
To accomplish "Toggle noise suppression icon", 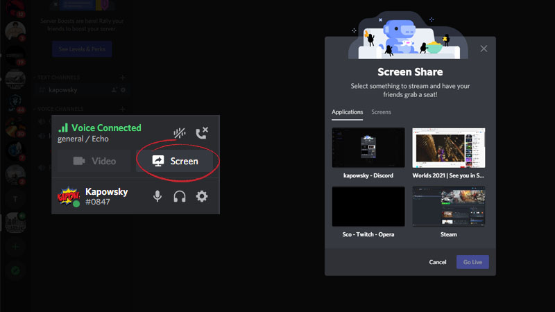I will tap(180, 133).
